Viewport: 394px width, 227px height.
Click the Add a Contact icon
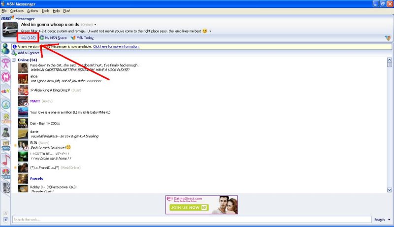click(x=14, y=53)
